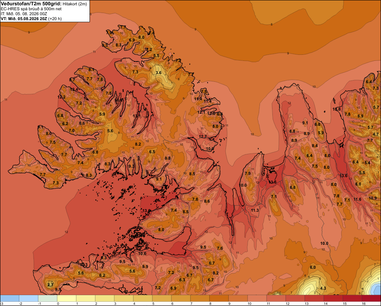Select the 11.6 temperature value

[357, 199]
